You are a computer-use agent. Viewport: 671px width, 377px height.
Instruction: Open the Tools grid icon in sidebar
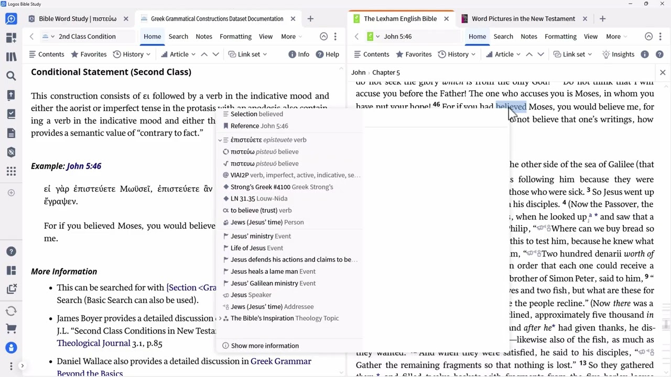click(11, 172)
